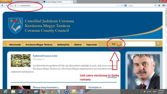The height and width of the screenshot is (94, 167).
Task: Close the Kovászna Megye Tanácsa tab
Action: pos(72,2)
